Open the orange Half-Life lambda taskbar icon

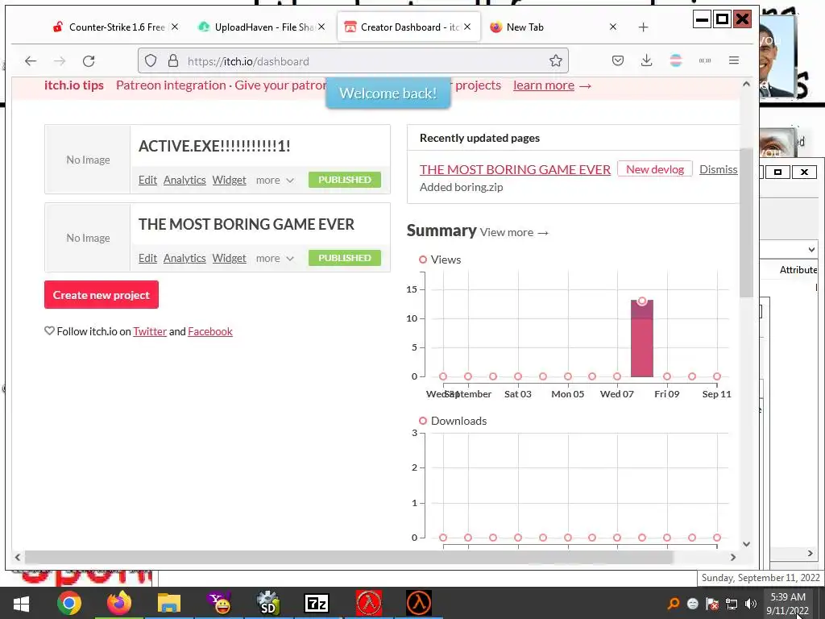coord(419,603)
